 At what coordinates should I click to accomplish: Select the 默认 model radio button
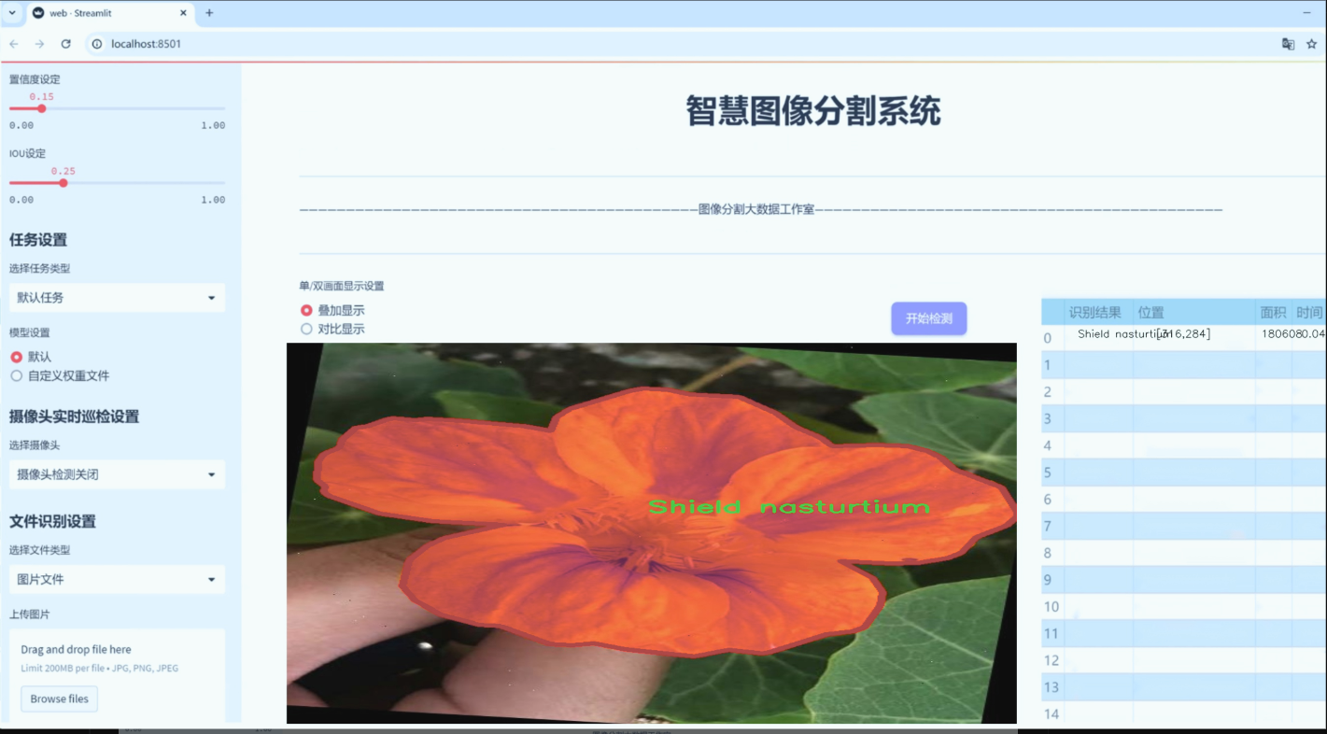[16, 357]
